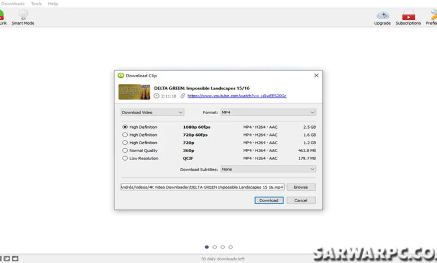Image resolution: width=437 pixels, height=263 pixels.
Task: Select 1080p 60fps High Definition option
Action: pos(125,127)
